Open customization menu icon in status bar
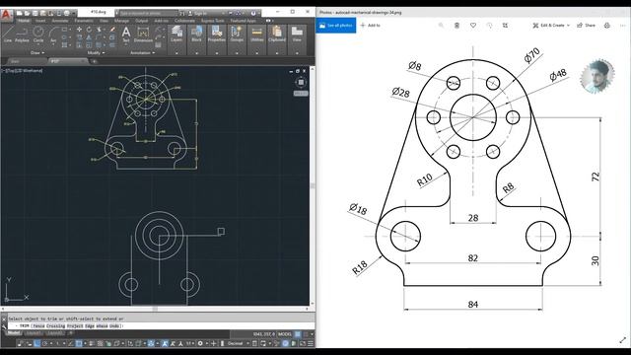 (x=311, y=343)
